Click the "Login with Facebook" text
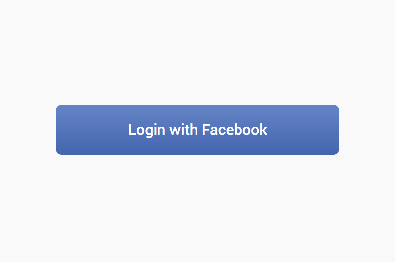The height and width of the screenshot is (262, 395). click(198, 130)
